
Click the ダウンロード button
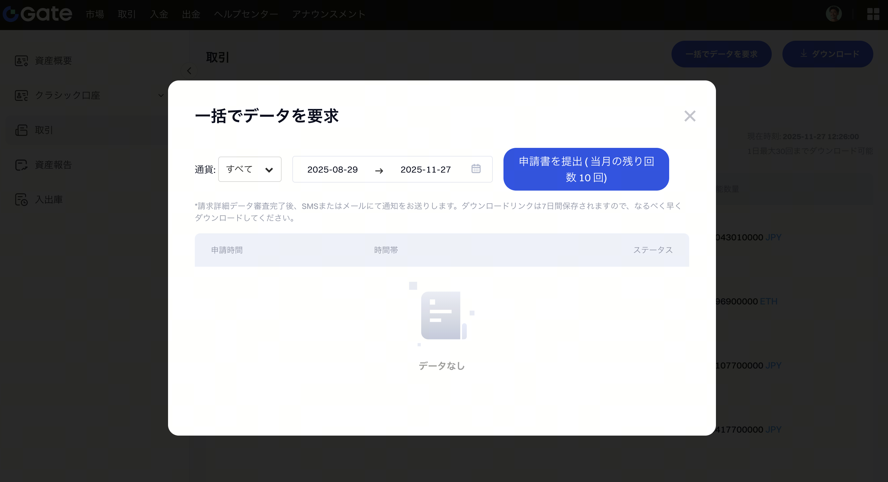(x=828, y=54)
